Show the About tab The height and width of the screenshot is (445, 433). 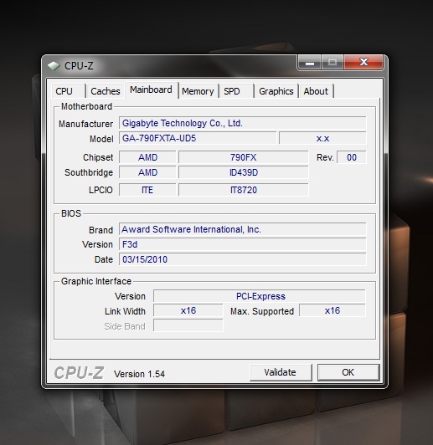(x=316, y=91)
